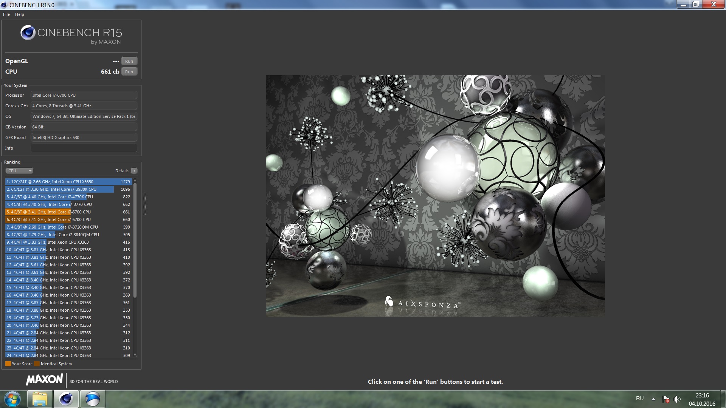Run the OpenGL benchmark test

(129, 61)
